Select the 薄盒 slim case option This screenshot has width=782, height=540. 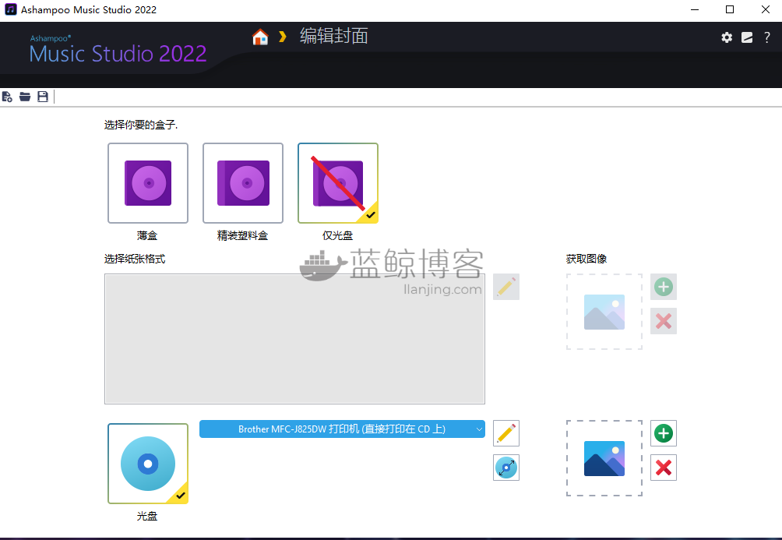tap(148, 183)
